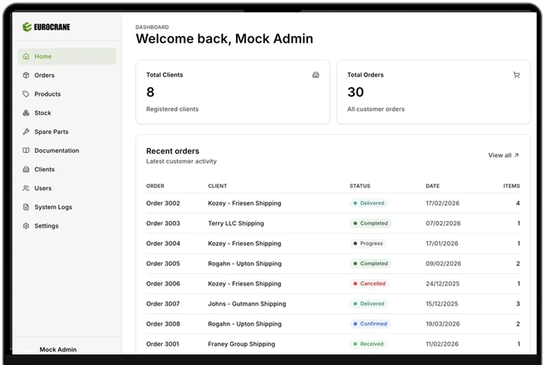This screenshot has height=365, width=547.
Task: Click the View all link
Action: [503, 155]
